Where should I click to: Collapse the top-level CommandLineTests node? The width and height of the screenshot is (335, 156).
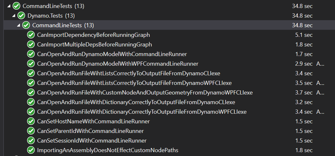pyautogui.click(x=9, y=6)
